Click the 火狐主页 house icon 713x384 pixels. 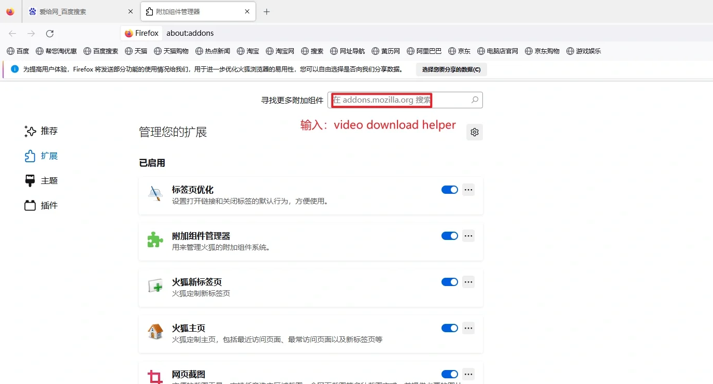pyautogui.click(x=155, y=332)
